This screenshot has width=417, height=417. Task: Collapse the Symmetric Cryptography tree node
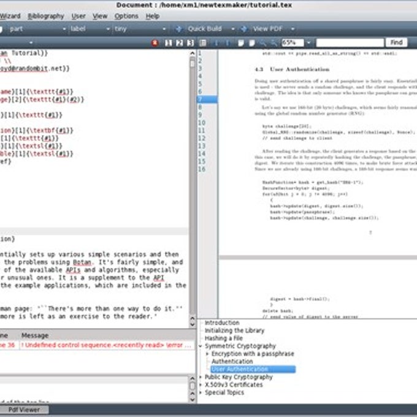click(201, 346)
